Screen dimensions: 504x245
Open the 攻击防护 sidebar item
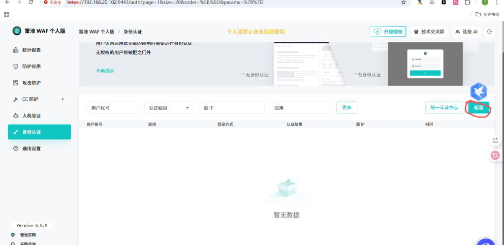coord(31,83)
